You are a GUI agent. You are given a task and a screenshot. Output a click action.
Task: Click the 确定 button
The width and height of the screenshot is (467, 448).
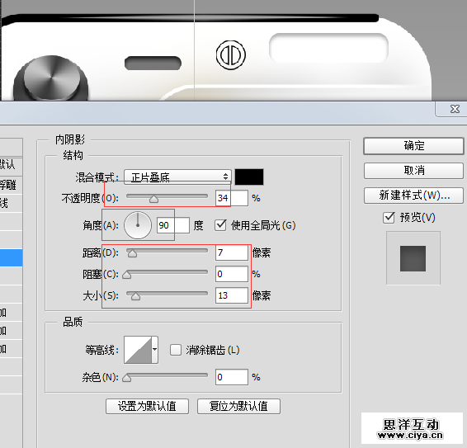[413, 146]
